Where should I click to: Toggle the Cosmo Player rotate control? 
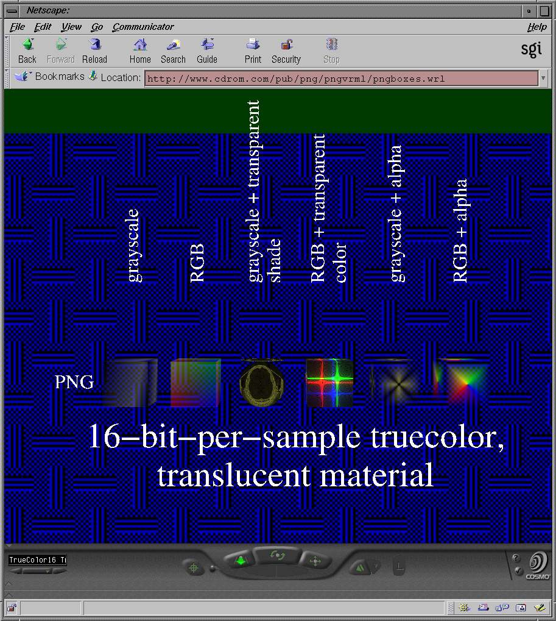pyautogui.click(x=278, y=555)
